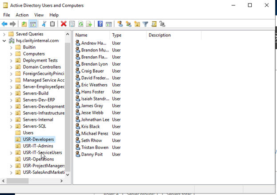
Task: Select the Servers-Dev-ERP OU
Action: click(x=39, y=100)
